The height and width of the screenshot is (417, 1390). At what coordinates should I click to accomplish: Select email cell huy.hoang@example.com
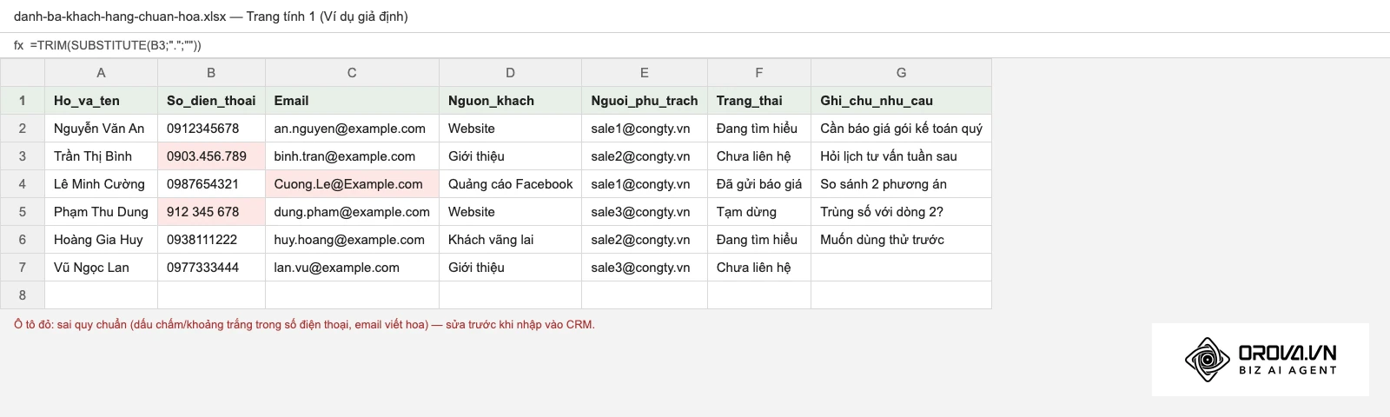pos(352,240)
